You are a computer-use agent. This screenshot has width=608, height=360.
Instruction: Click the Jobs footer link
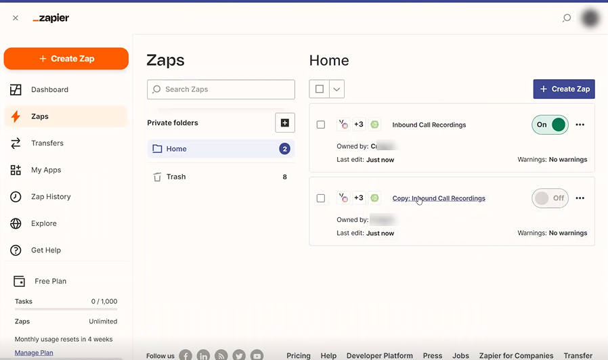point(460,355)
